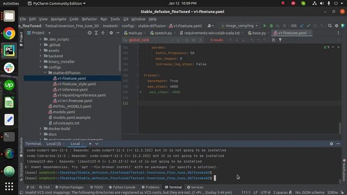Open Files from the Ubuntu dock

(9, 16)
